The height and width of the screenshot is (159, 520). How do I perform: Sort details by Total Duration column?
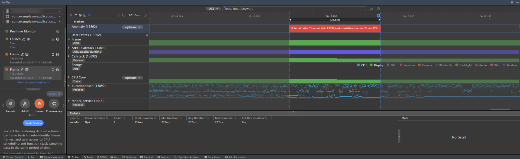pyautogui.click(x=146, y=118)
